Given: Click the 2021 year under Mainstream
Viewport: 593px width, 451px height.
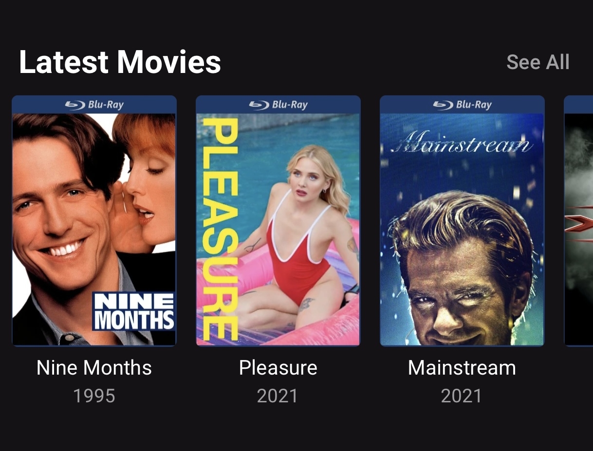Looking at the screenshot, I should click(x=462, y=396).
